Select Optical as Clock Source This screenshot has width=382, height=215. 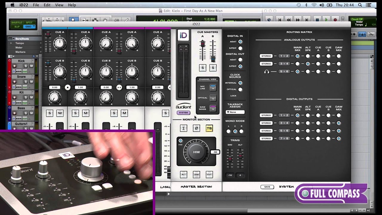click(x=240, y=89)
